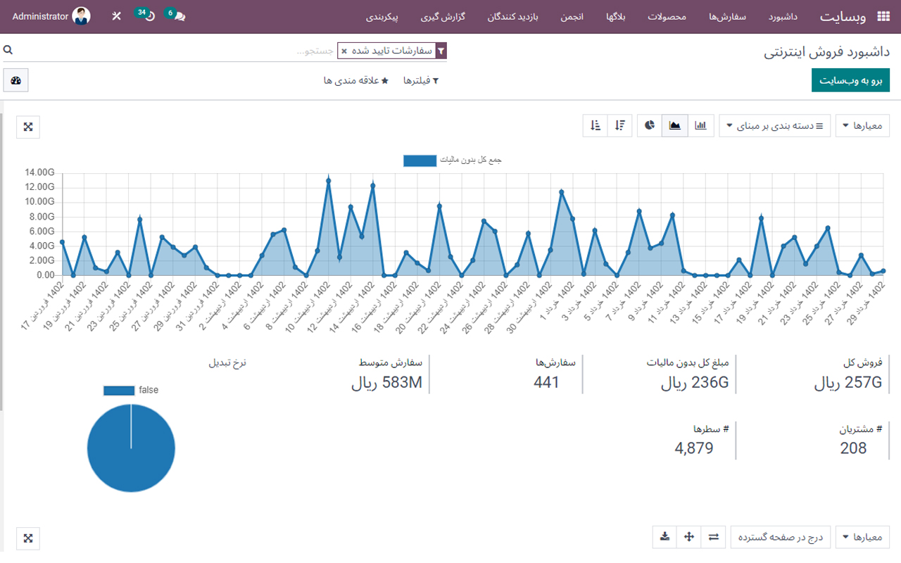Sort the chart values ascending
Image resolution: width=901 pixels, height=563 pixels.
593,125
